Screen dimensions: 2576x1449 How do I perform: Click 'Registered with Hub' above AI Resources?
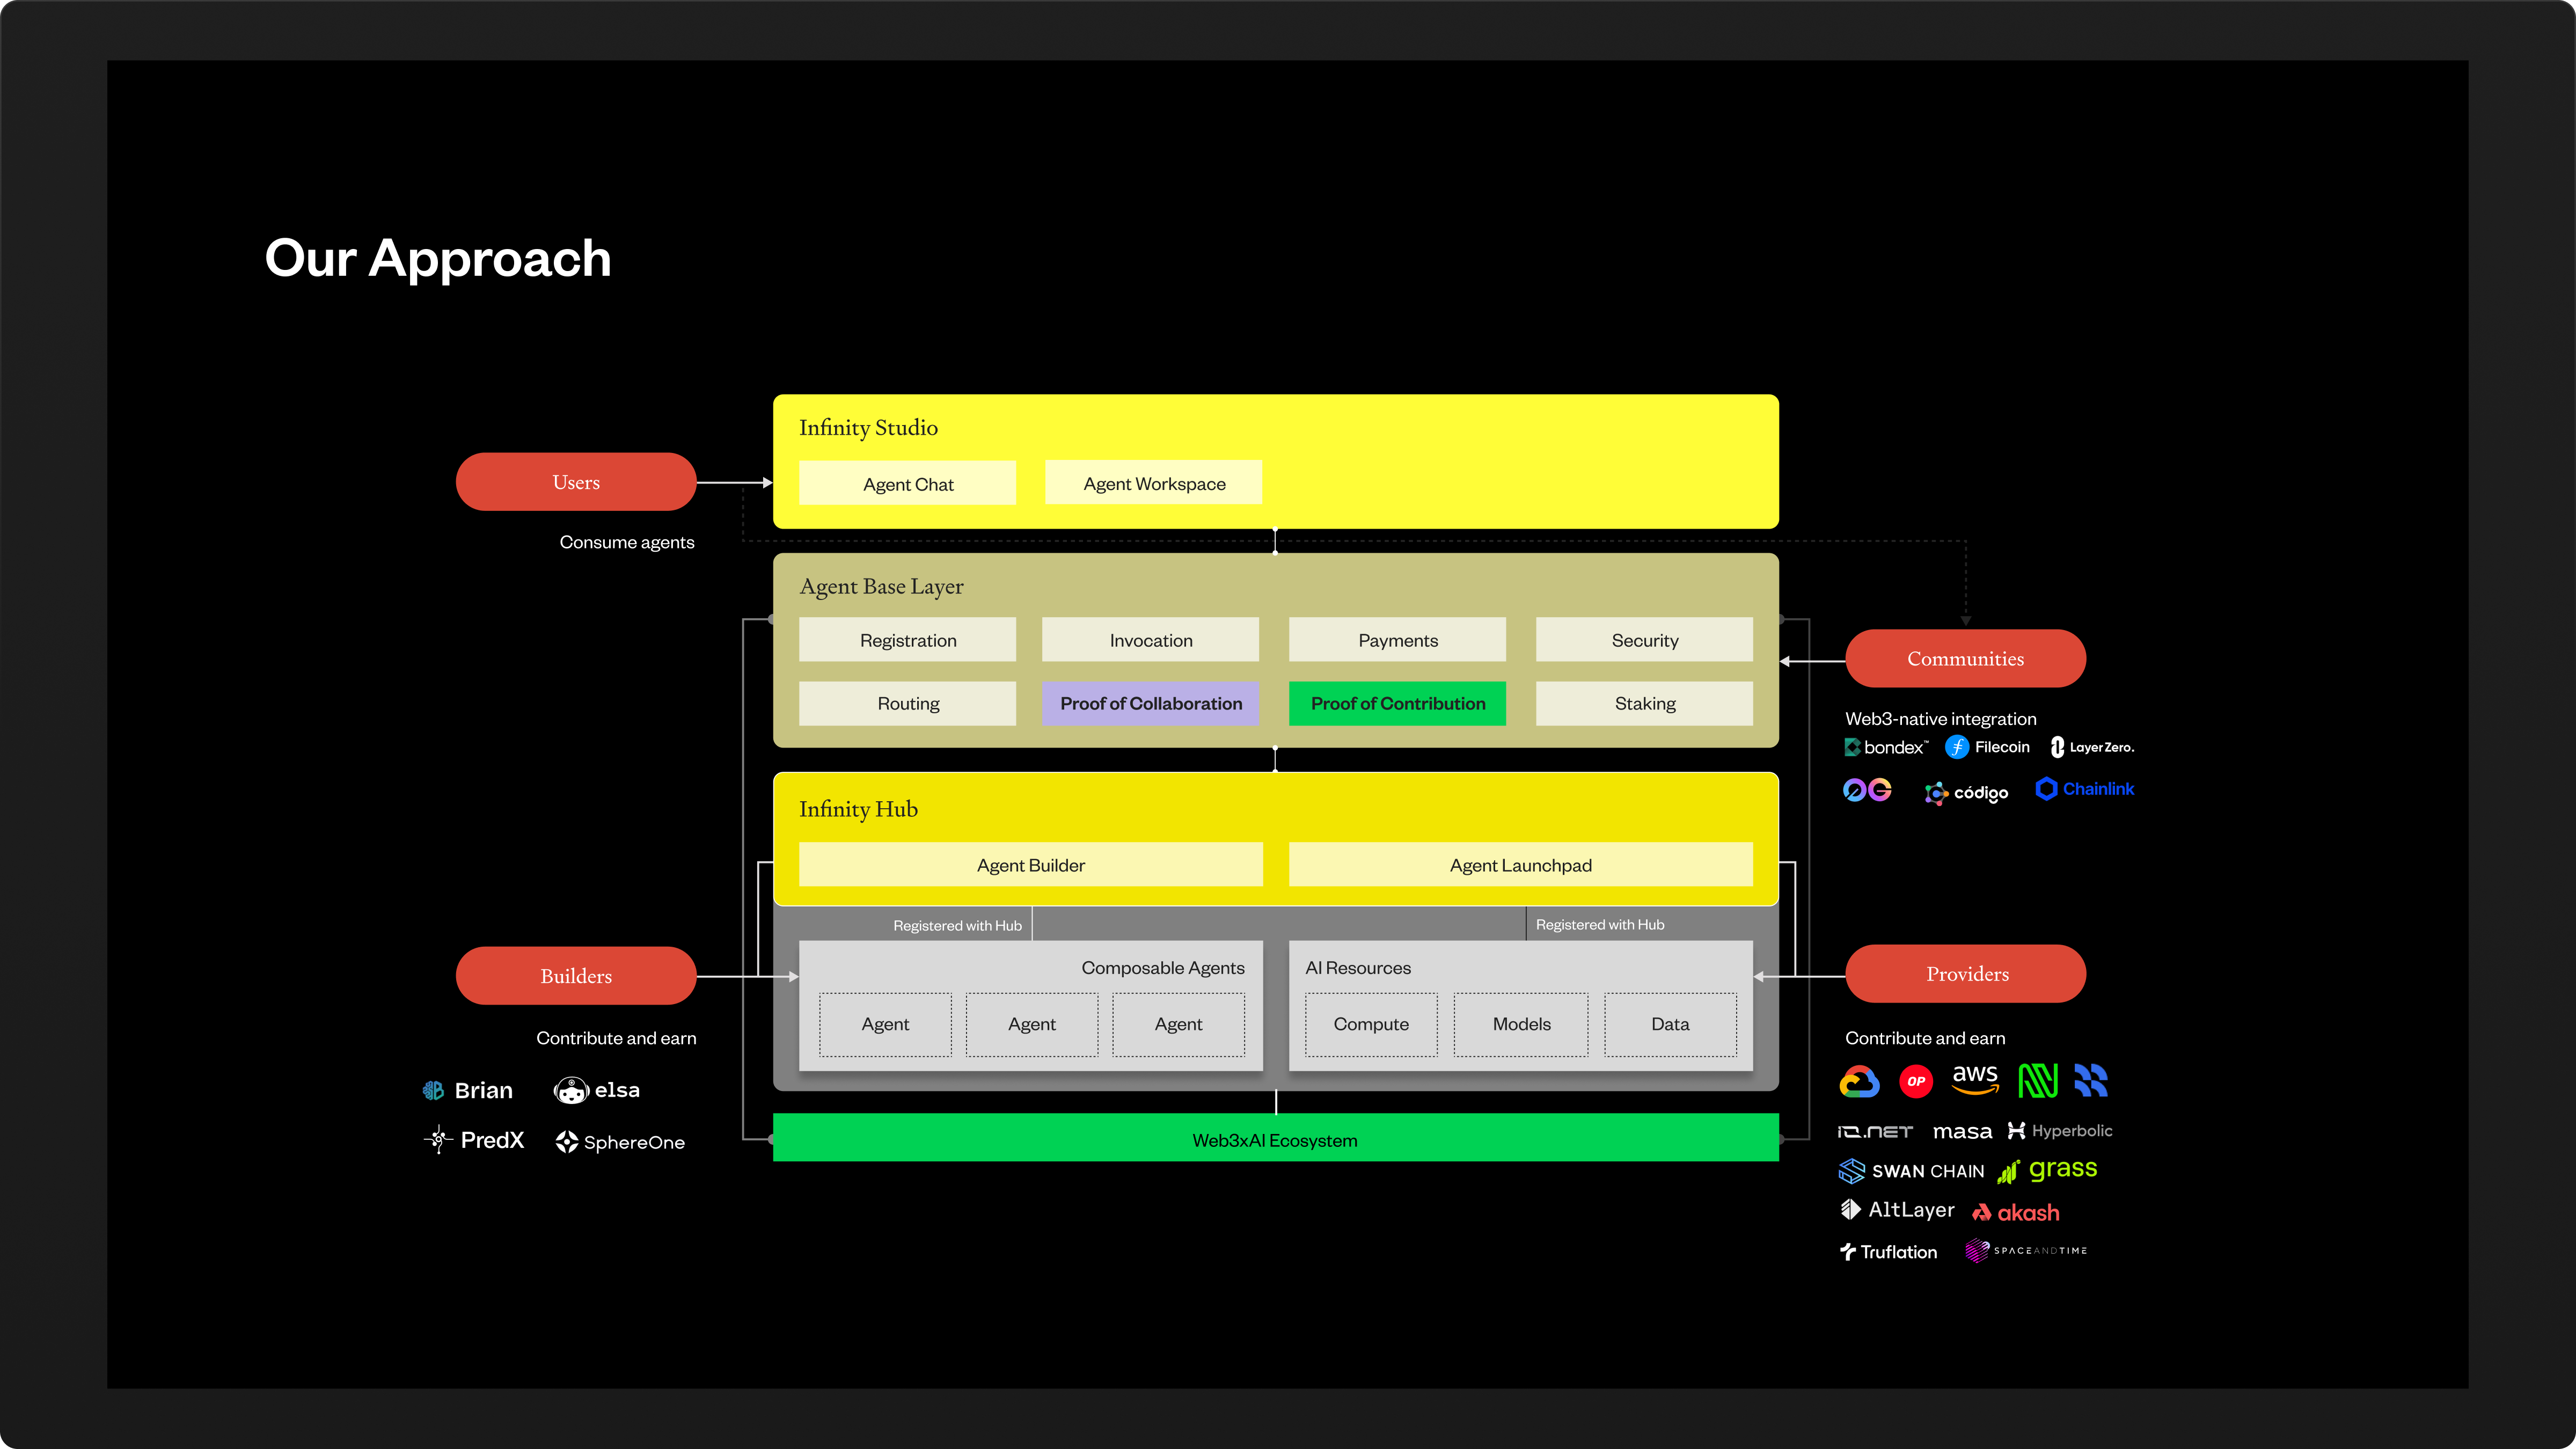tap(1600, 925)
